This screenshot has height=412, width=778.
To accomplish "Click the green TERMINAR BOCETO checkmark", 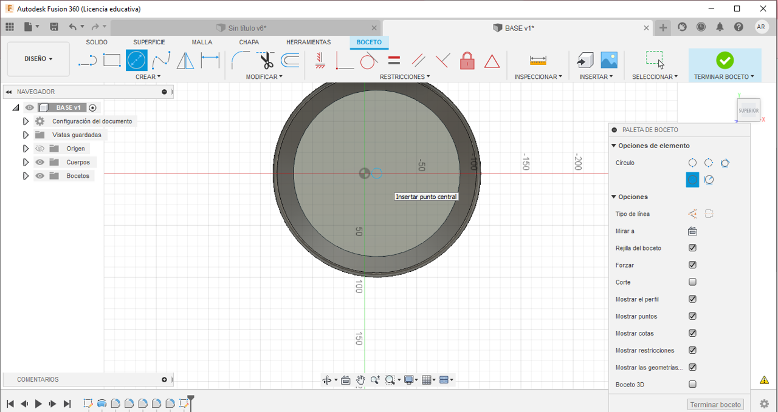I will coord(725,60).
